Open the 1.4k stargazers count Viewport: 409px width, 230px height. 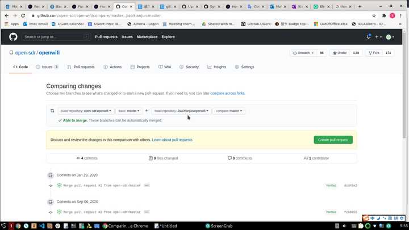(x=356, y=53)
